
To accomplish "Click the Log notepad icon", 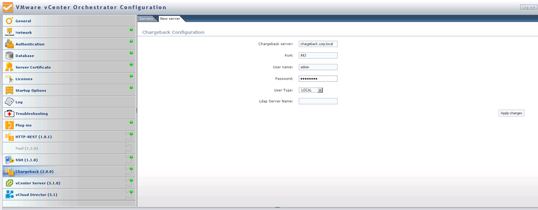I will (x=9, y=102).
